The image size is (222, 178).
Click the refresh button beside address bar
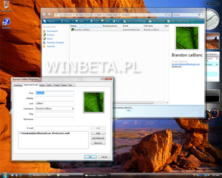(x=169, y=15)
